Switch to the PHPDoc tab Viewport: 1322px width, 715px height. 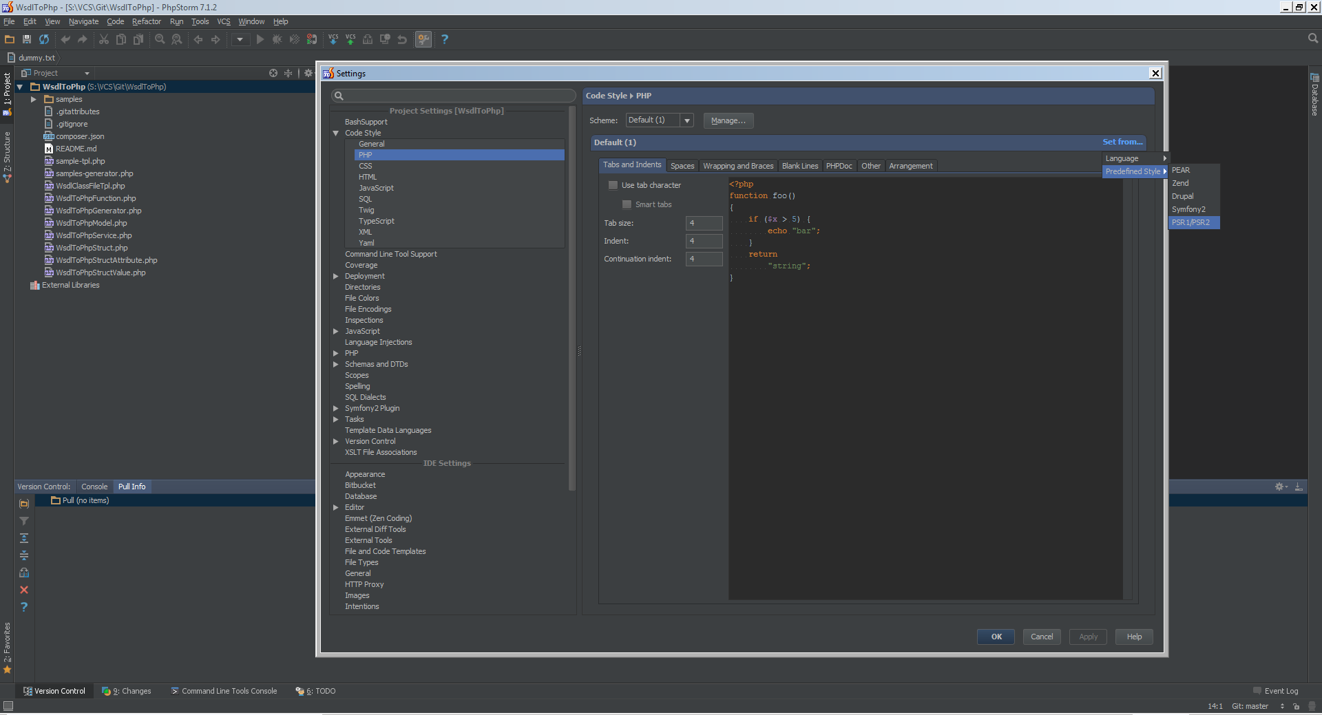click(839, 166)
